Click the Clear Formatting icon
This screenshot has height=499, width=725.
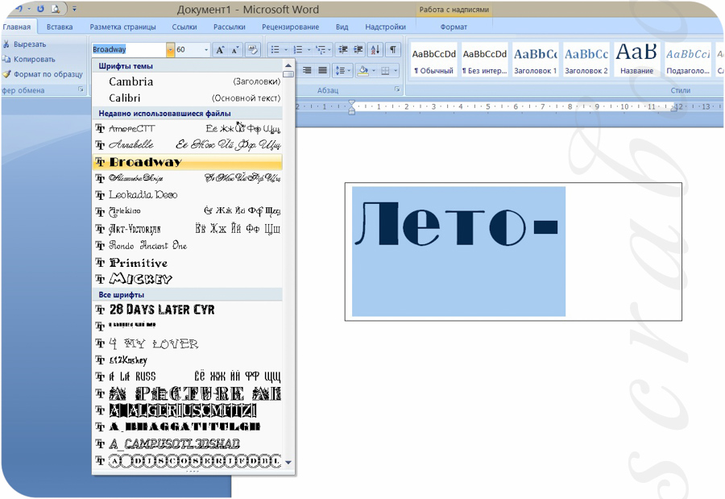pos(252,49)
